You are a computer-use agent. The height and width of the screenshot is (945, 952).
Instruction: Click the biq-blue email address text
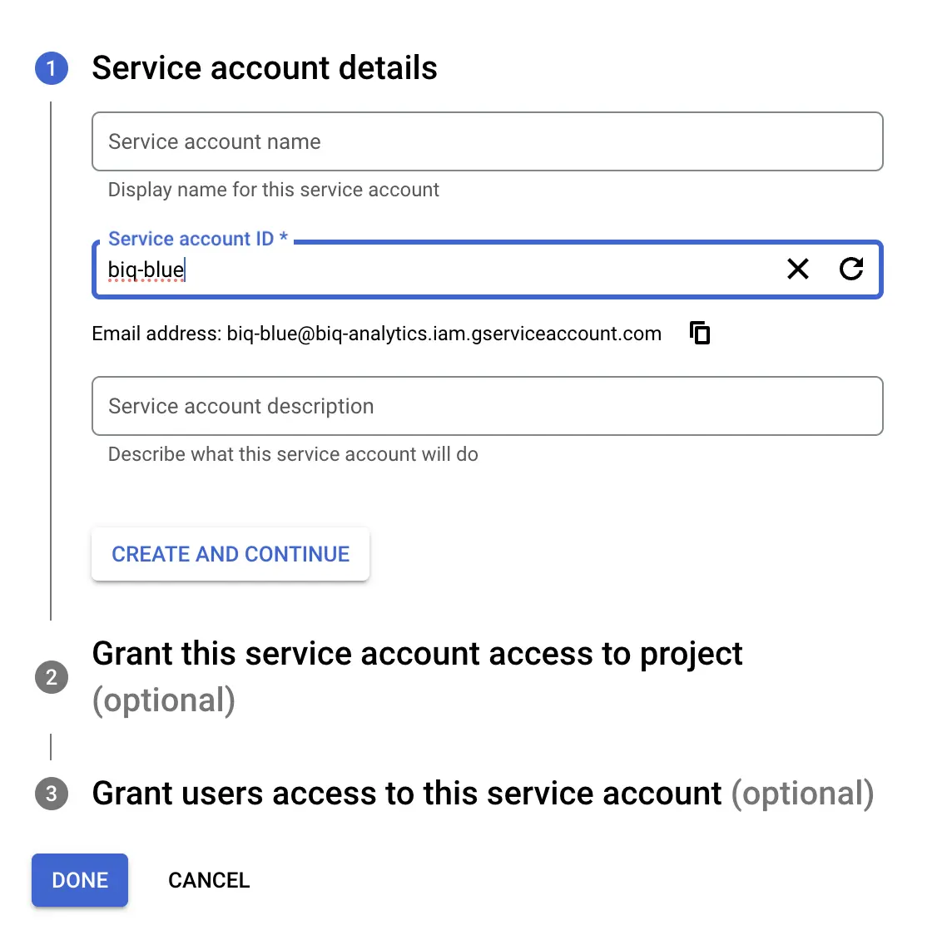[444, 334]
